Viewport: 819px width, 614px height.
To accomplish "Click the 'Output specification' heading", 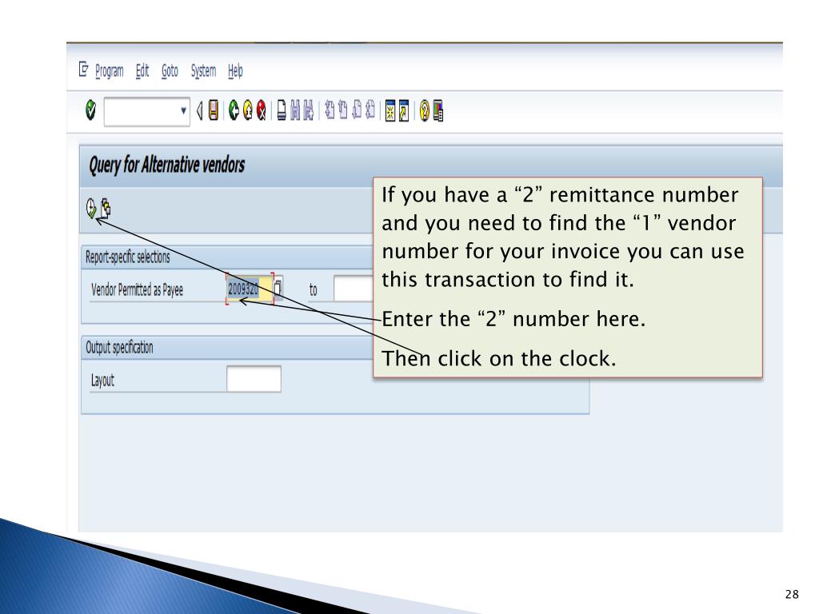I will [x=119, y=347].
